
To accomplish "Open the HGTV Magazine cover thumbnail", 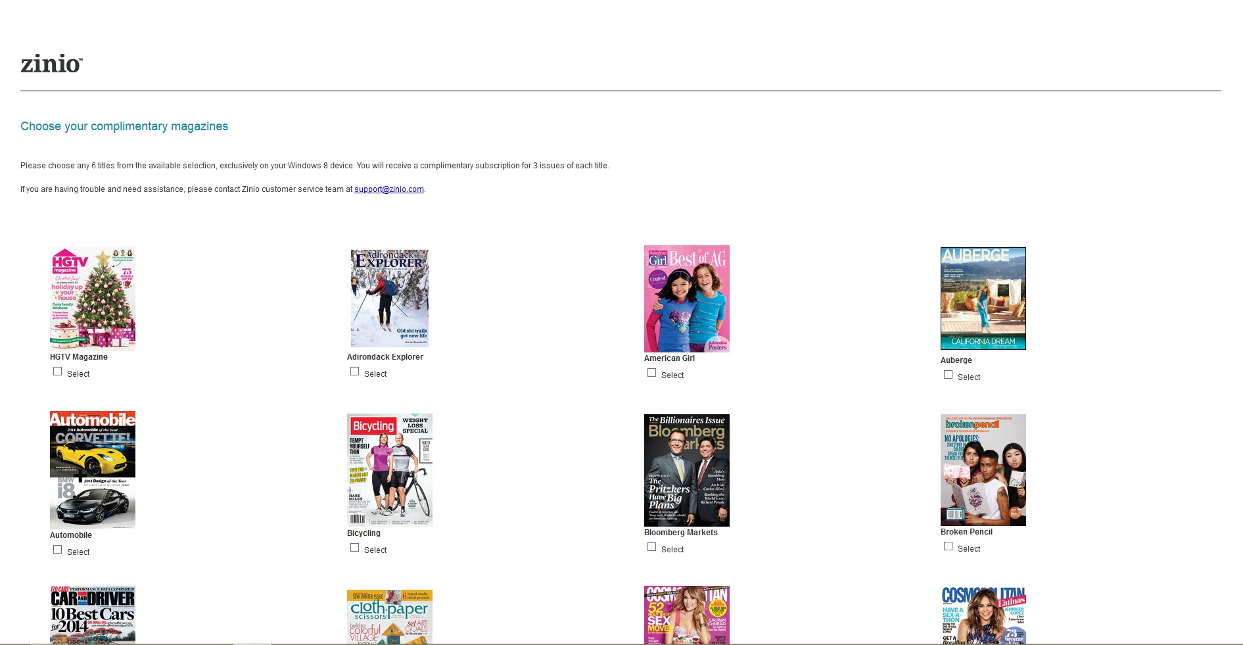I will tap(93, 299).
